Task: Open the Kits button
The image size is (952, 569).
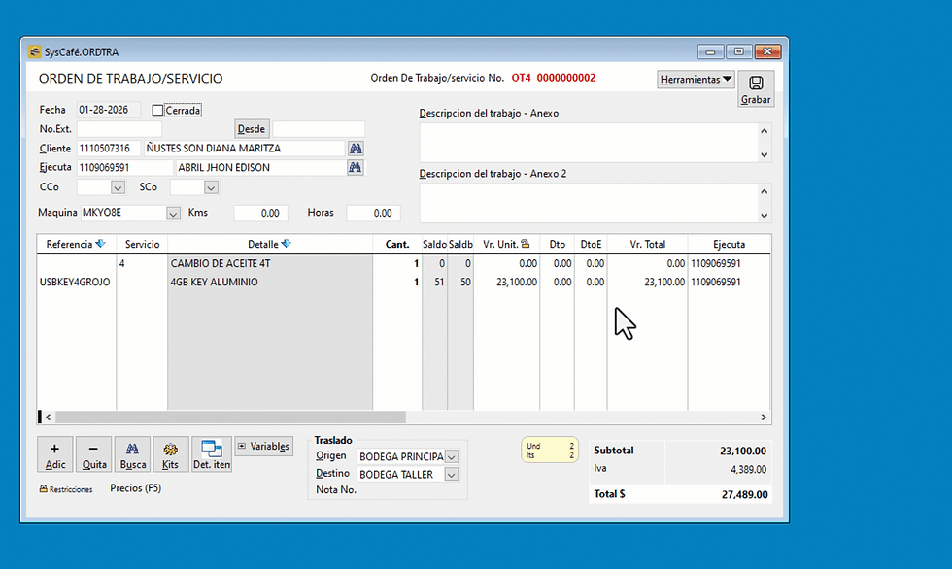Action: coord(171,453)
